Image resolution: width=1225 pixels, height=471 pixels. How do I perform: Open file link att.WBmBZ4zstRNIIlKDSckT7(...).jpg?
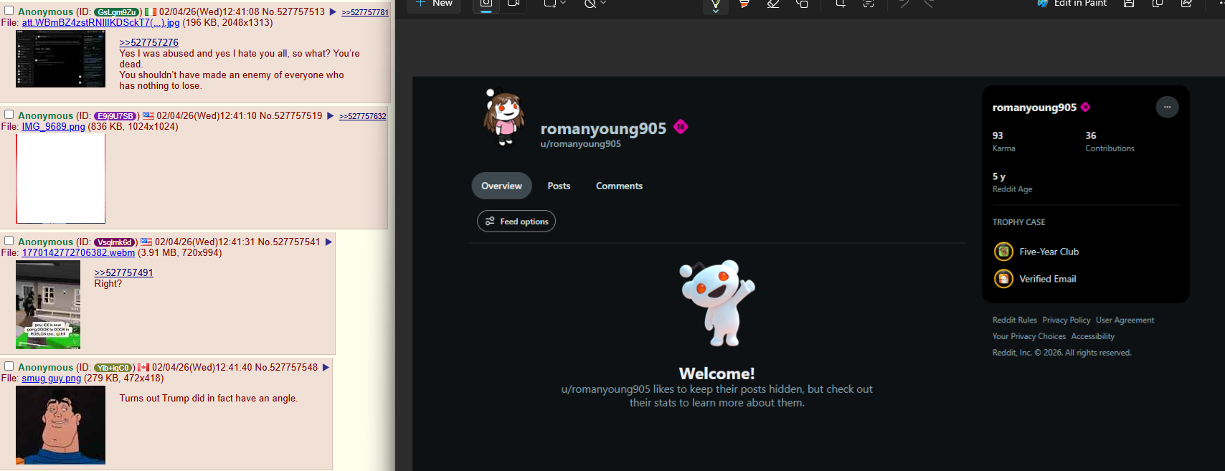(x=100, y=23)
